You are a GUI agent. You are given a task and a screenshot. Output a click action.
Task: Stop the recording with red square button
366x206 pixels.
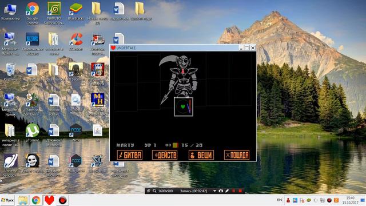click(240, 191)
